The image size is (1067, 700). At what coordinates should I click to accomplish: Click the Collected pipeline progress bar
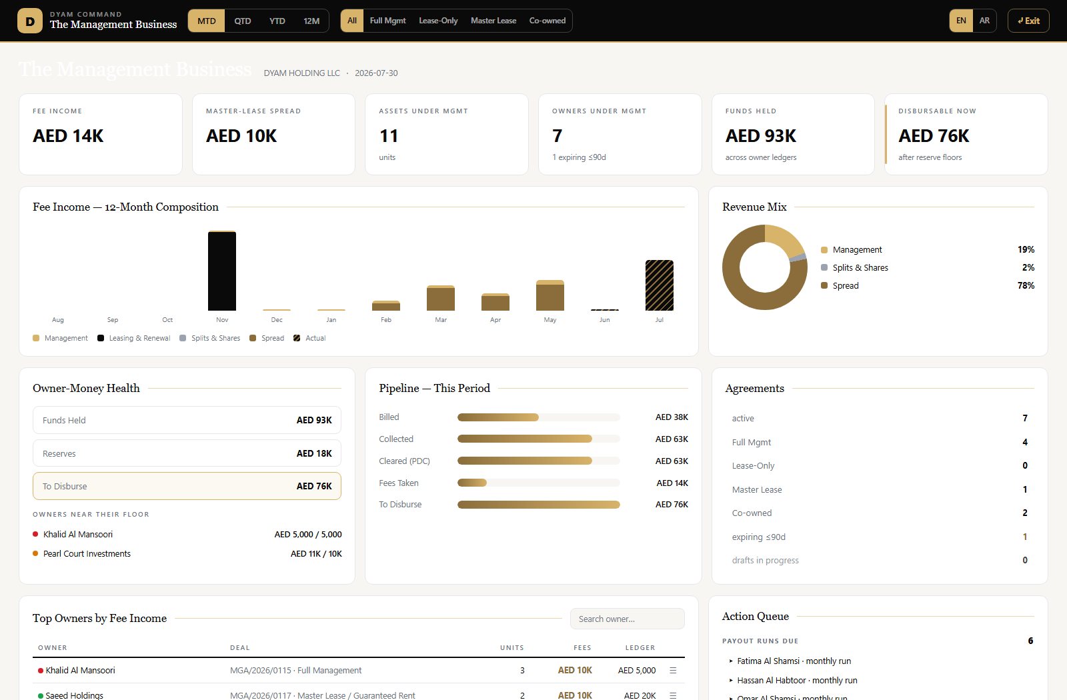539,439
